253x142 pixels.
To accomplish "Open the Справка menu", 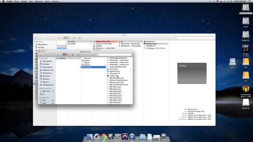I will [55, 1].
